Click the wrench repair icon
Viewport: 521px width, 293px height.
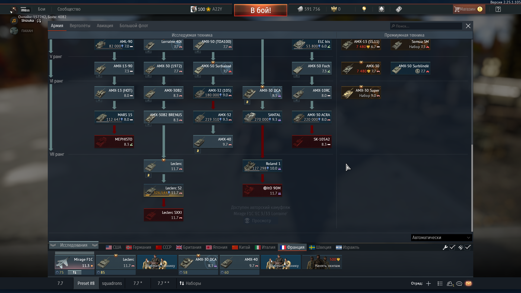[x=445, y=247]
